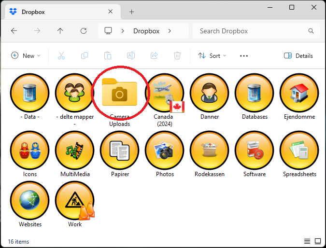Image resolution: width=326 pixels, height=248 pixels.
Task: Switch to details list view in status bar
Action: pos(307,241)
